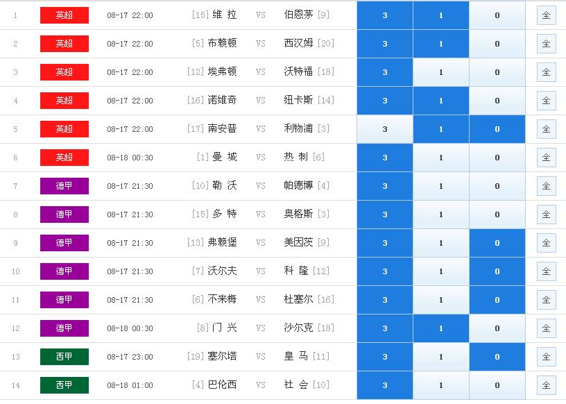This screenshot has height=404, width=566.
Task: Click 全 button in 沃尔夫 row
Action: [x=546, y=271]
